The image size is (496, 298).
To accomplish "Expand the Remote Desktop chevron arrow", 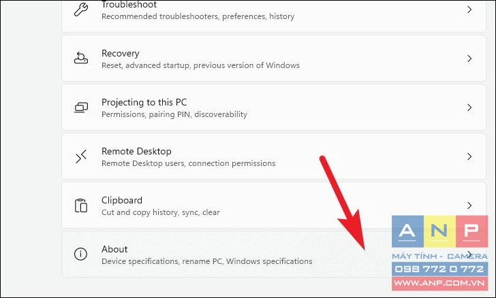I will [x=469, y=156].
